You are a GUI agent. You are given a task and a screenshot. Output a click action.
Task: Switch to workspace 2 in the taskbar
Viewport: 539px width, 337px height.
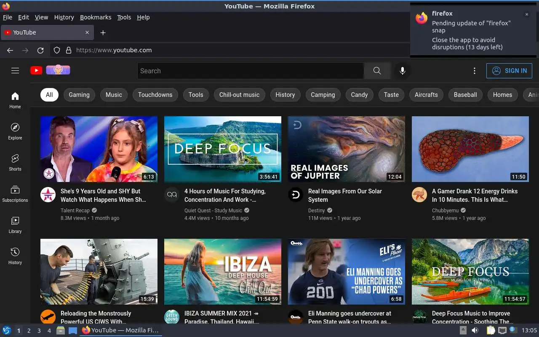tap(29, 331)
